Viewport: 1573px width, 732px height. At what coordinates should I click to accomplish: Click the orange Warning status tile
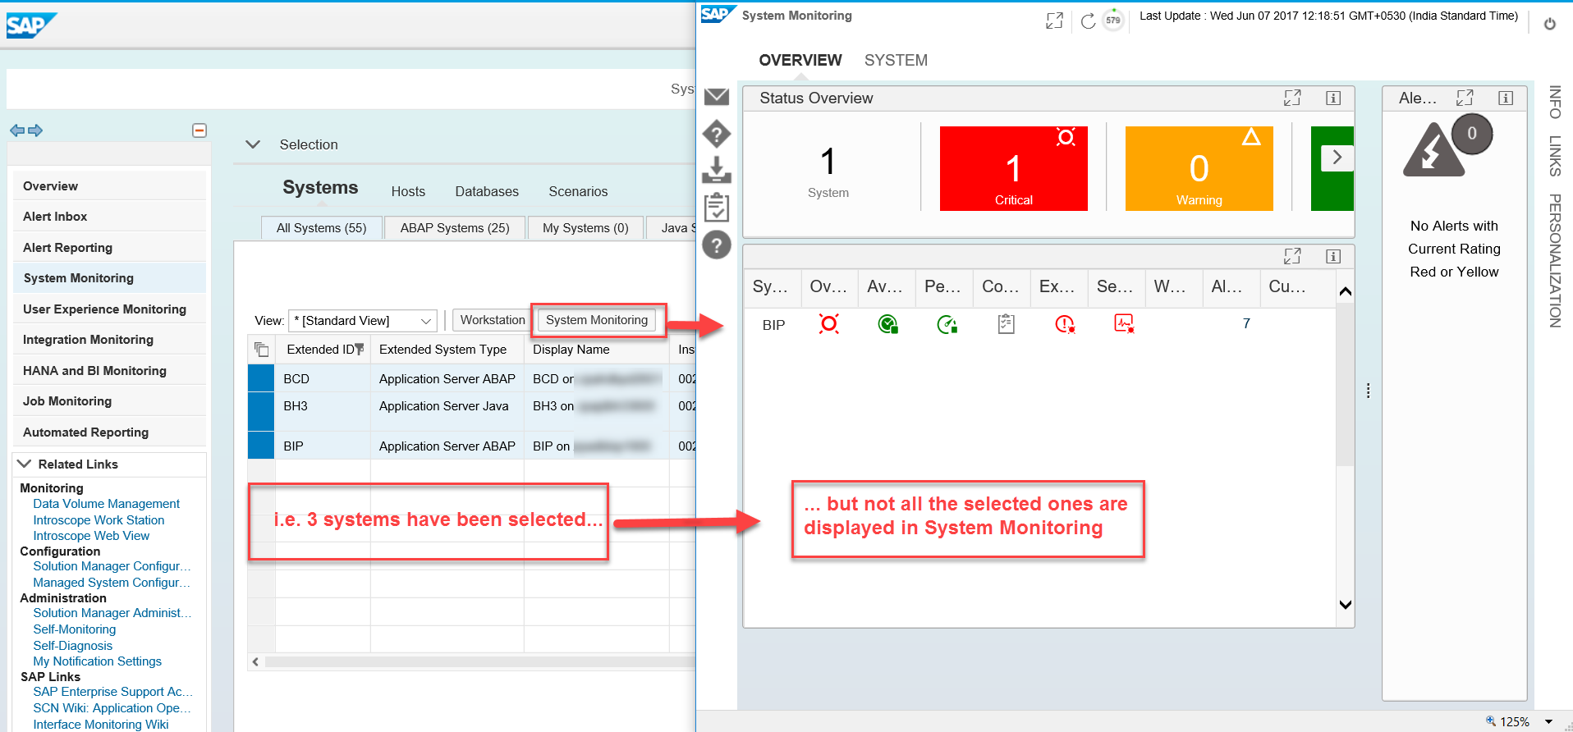click(x=1199, y=168)
